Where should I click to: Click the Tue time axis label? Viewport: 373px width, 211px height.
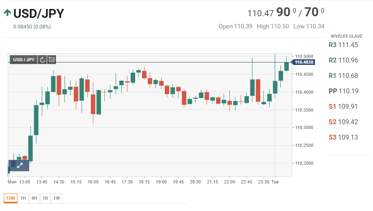tap(275, 182)
